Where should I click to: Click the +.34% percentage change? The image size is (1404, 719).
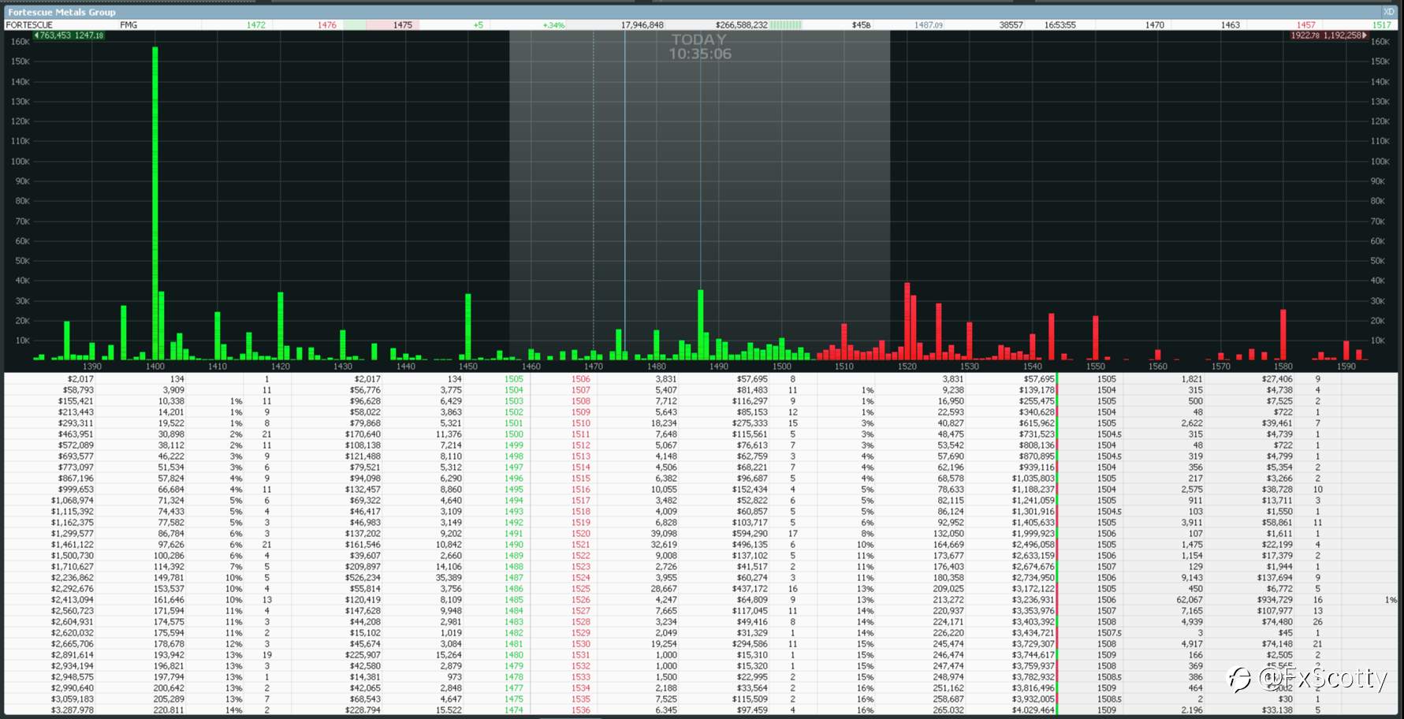pos(553,25)
